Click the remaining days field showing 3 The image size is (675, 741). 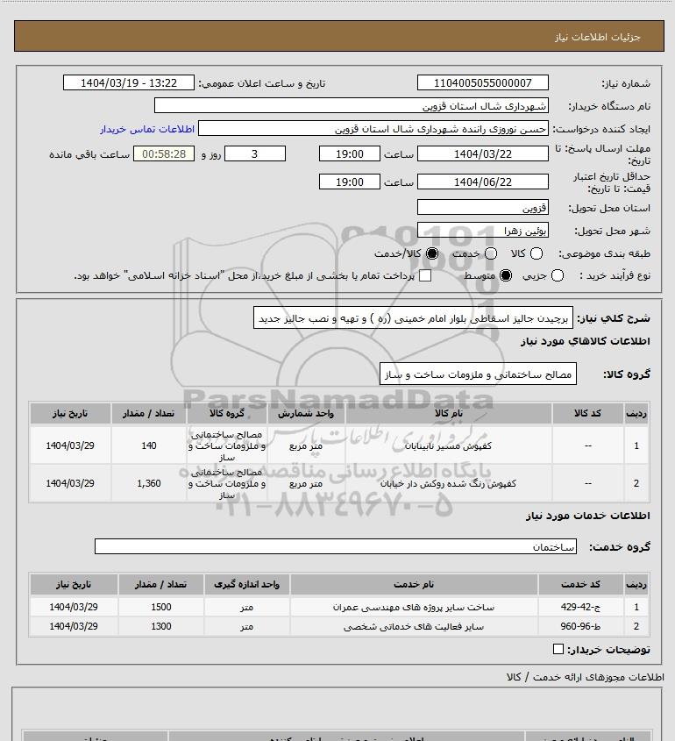(254, 153)
